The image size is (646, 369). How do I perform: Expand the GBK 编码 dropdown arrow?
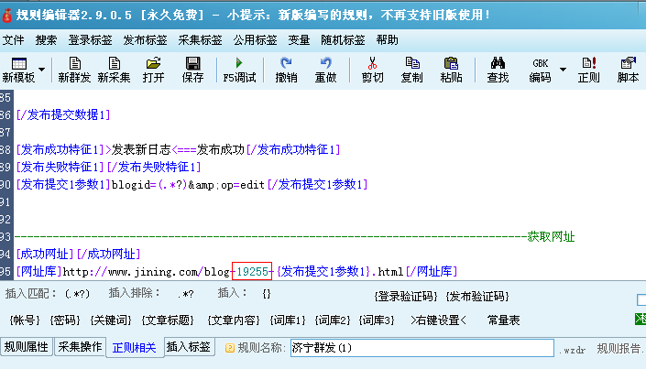point(563,70)
